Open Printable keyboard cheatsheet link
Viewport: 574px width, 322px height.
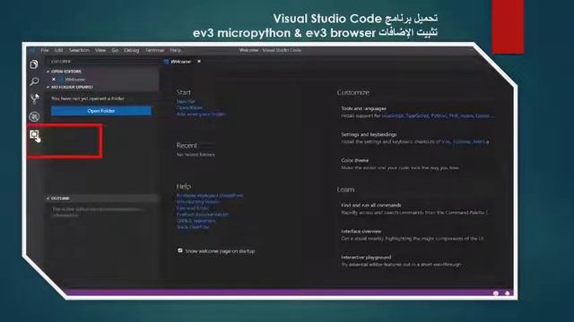(210, 196)
